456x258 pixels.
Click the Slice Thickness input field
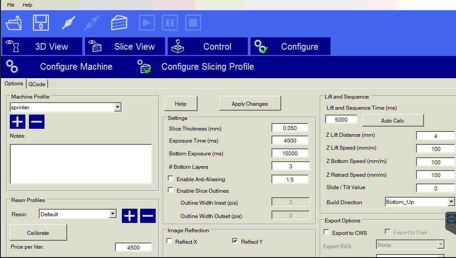point(290,128)
